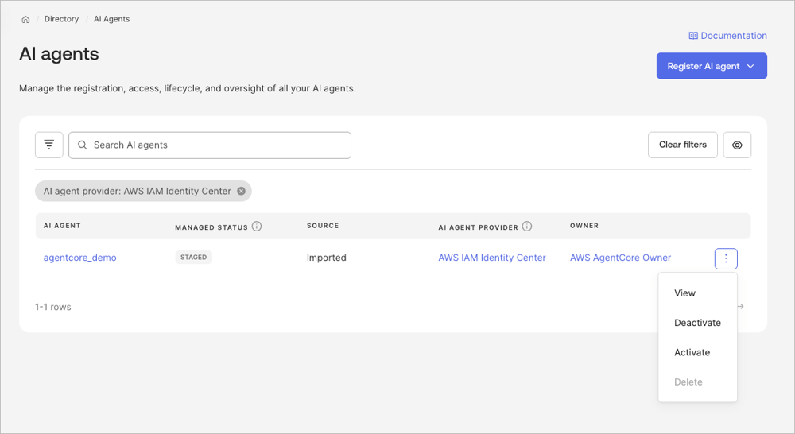Click the 1-1 rows count text
This screenshot has height=434, width=795.
tap(52, 307)
